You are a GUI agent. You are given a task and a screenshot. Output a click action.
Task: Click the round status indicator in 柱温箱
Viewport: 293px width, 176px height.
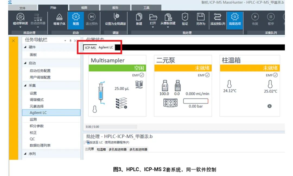coord(269,106)
